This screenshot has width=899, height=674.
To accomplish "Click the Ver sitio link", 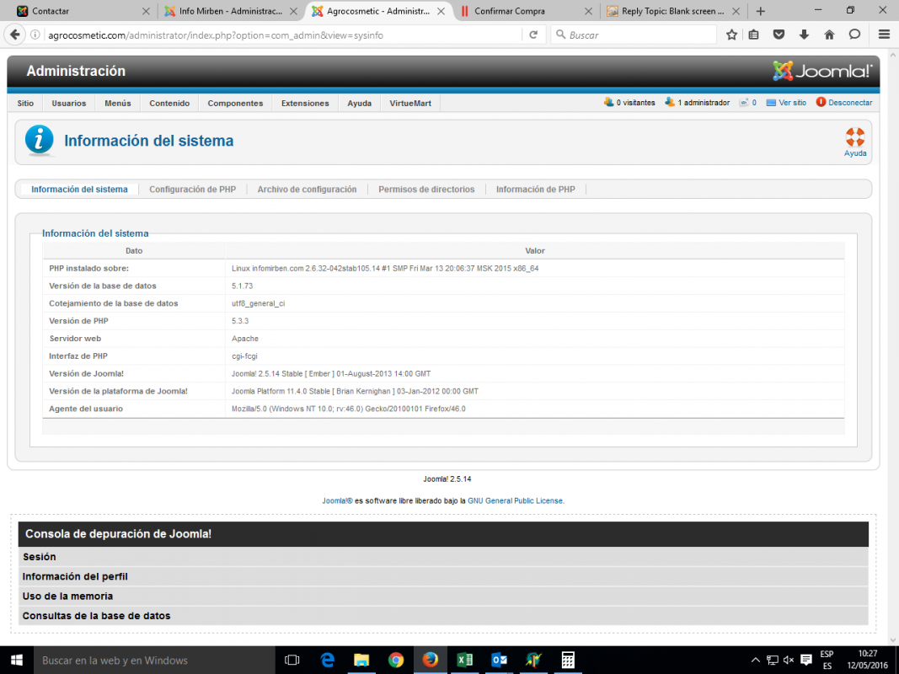I will coord(792,103).
